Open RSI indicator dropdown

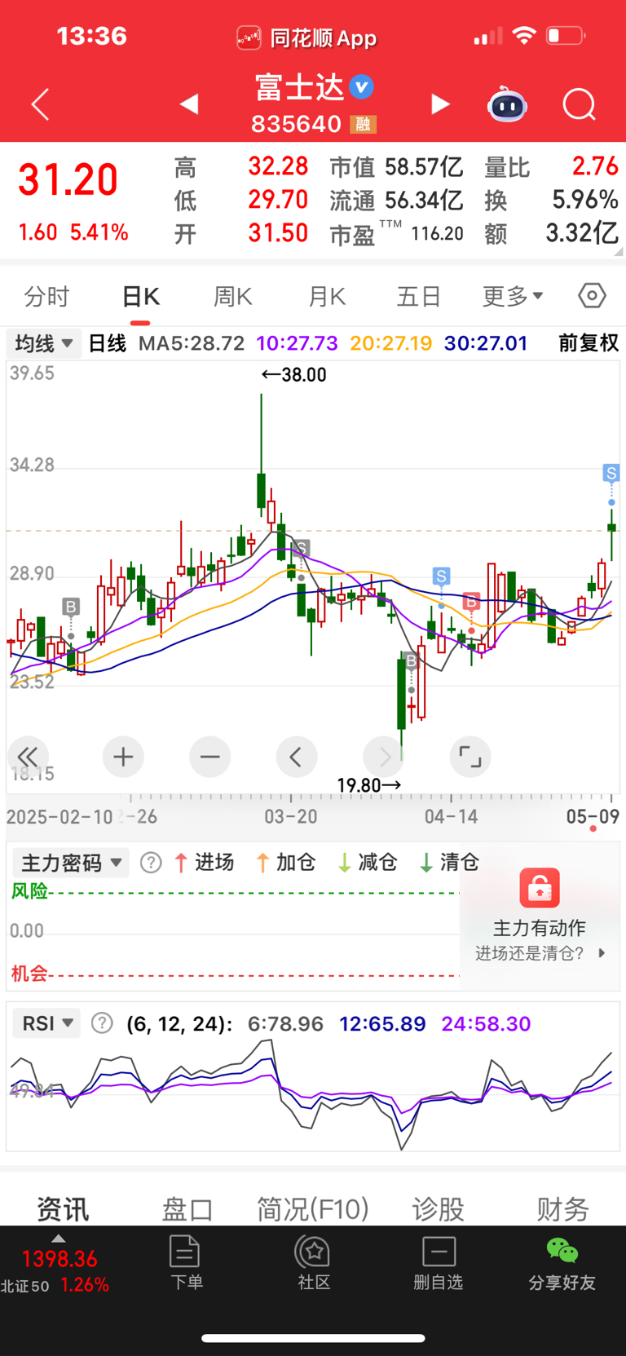(x=47, y=1023)
